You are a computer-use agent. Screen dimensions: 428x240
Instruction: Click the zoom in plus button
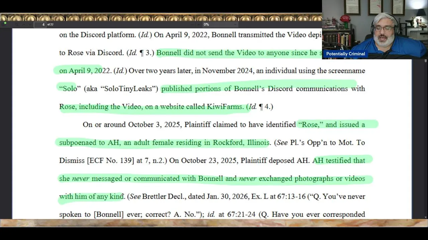pyautogui.click(x=199, y=24)
